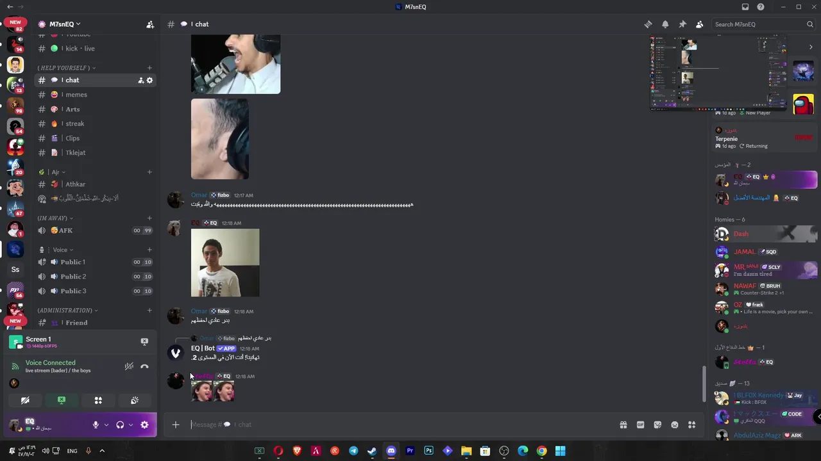Screen dimensions: 821x461
Task: Open the sticker picker
Action: click(657, 425)
